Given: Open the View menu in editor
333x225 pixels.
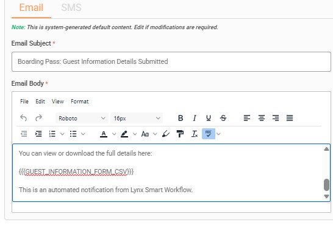Looking at the screenshot, I should click(57, 102).
